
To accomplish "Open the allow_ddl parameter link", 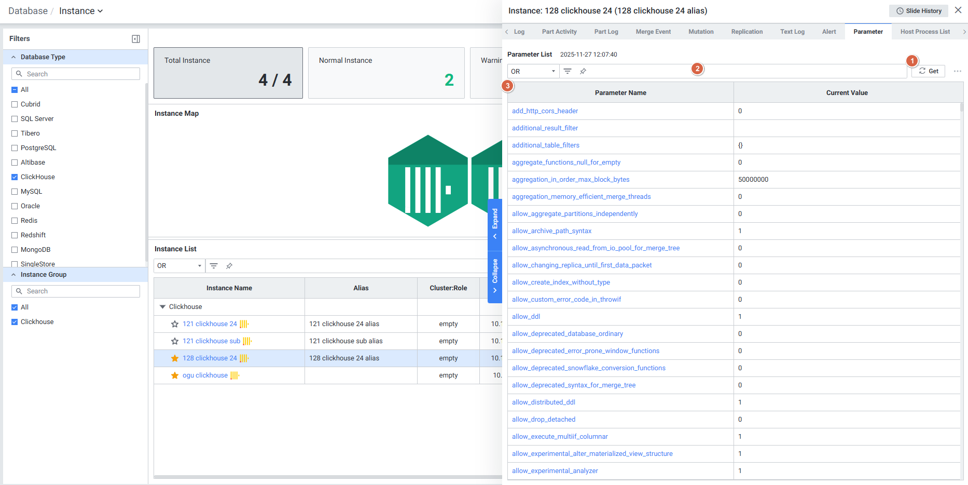I will (526, 317).
